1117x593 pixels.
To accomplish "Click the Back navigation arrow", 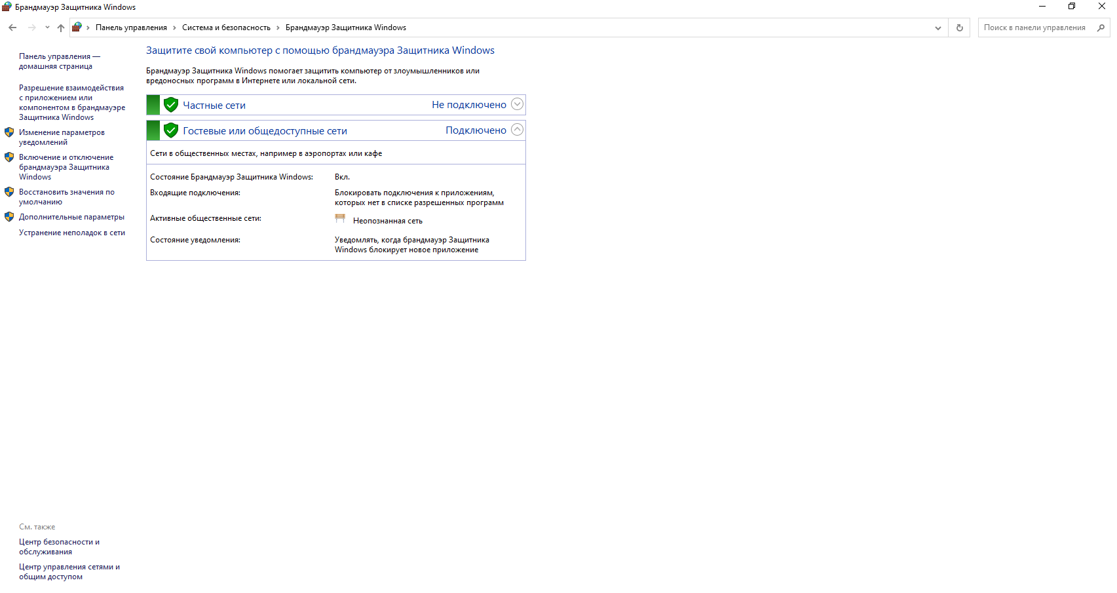I will point(12,28).
